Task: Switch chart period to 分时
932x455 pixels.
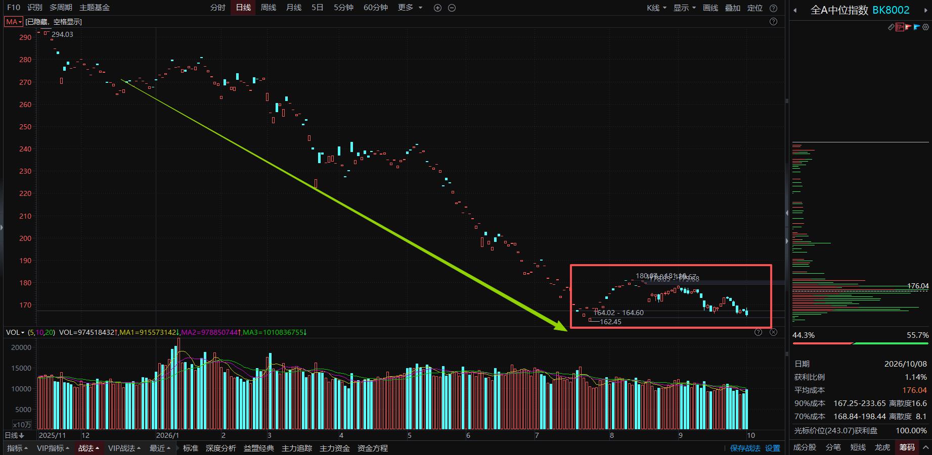Action: pos(218,8)
